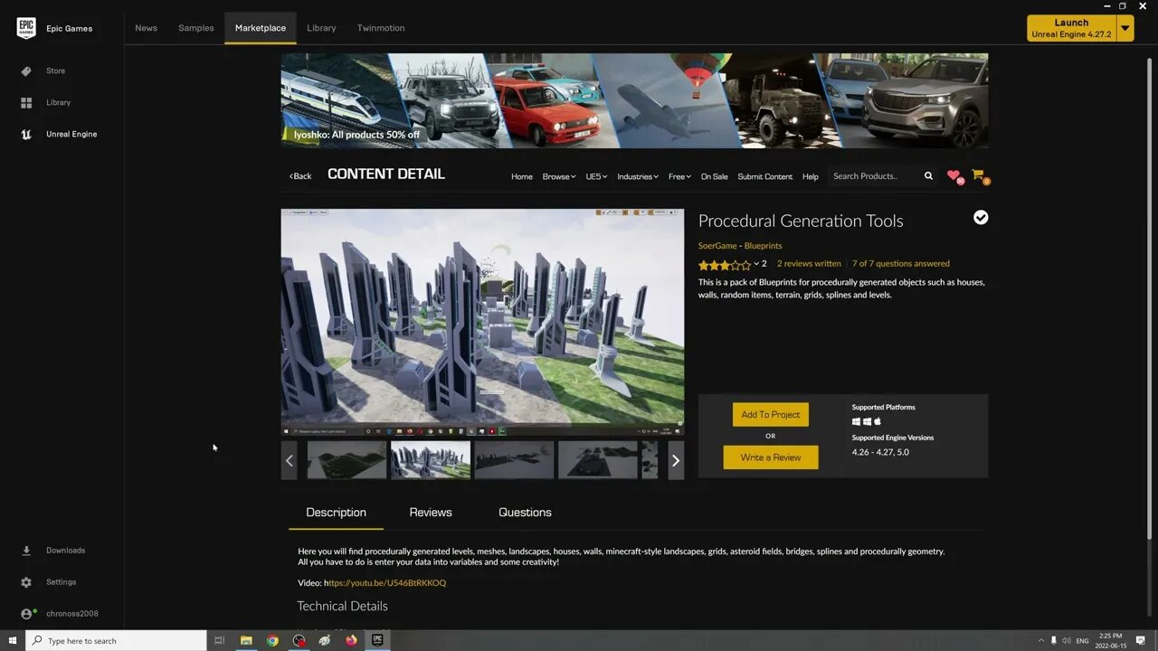Open the system volume icon
The height and width of the screenshot is (651, 1158).
point(1066,640)
